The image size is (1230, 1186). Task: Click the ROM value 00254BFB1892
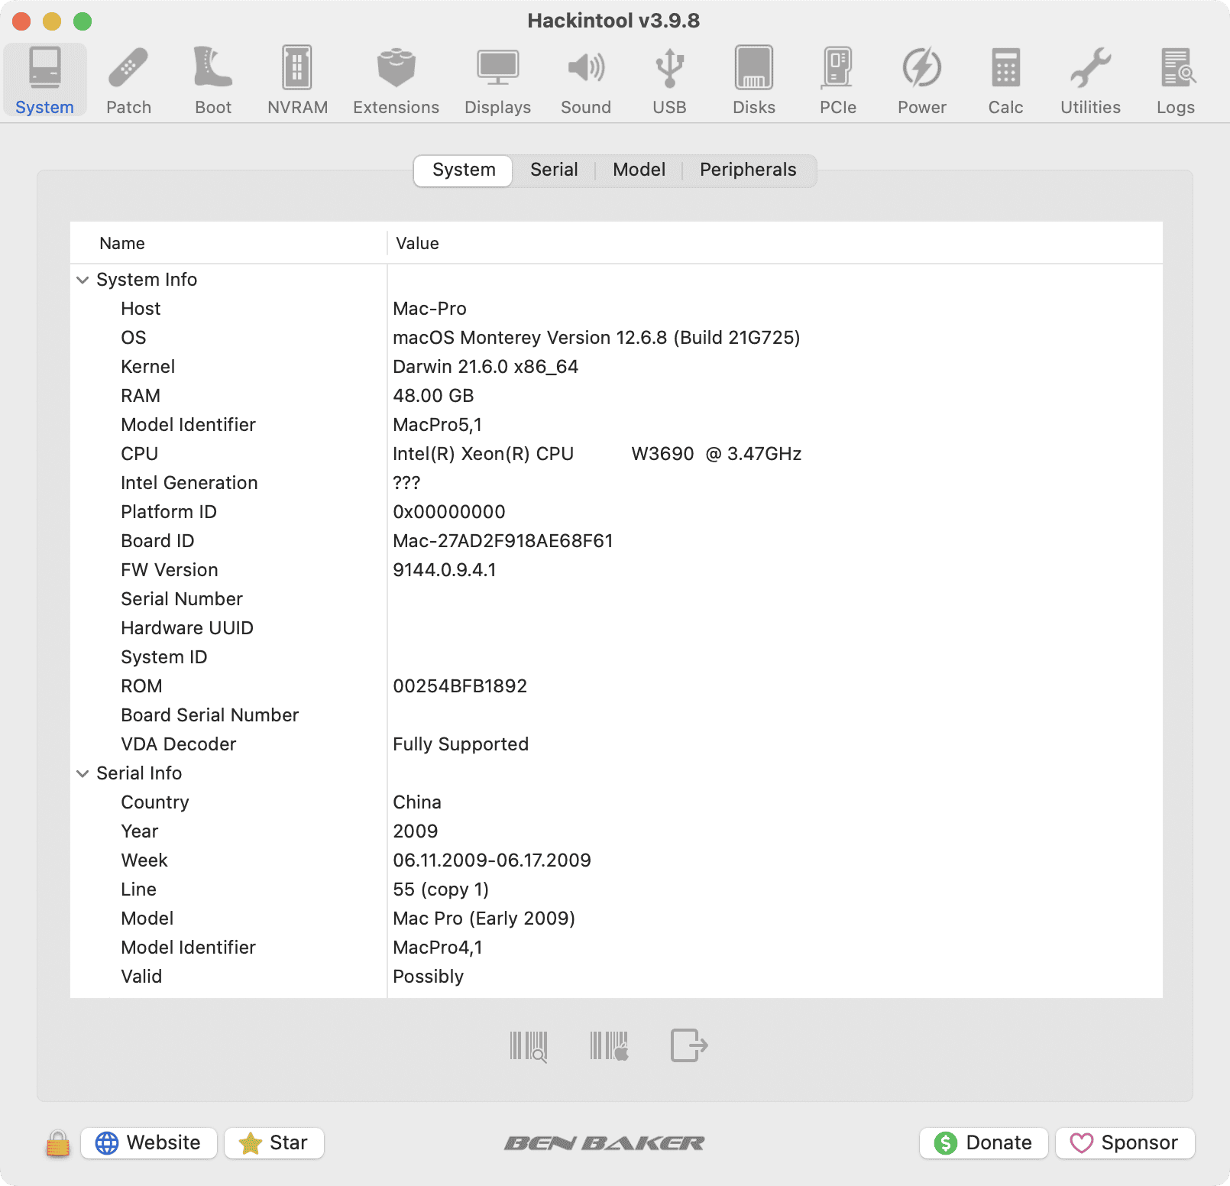(460, 686)
